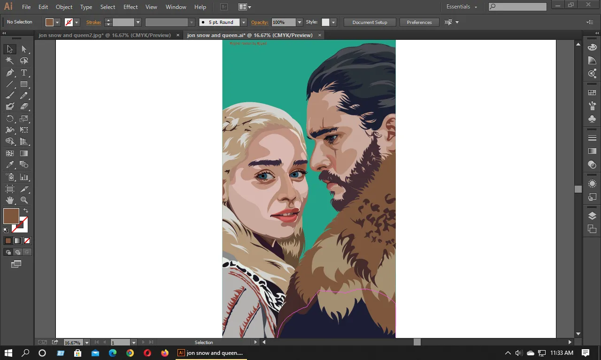
Task: Select the Magic Wand tool
Action: [9, 61]
